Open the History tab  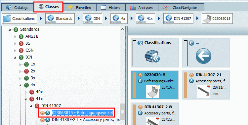111,7
